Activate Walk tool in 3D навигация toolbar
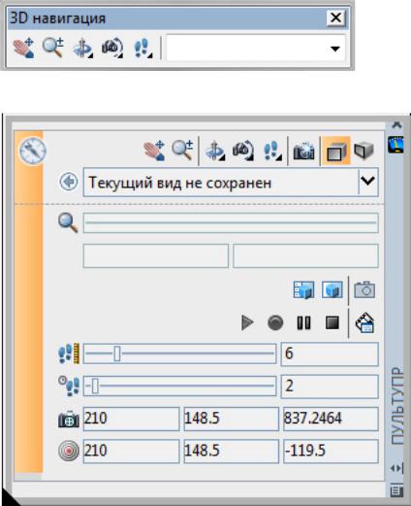The width and height of the screenshot is (411, 506). pyautogui.click(x=142, y=49)
